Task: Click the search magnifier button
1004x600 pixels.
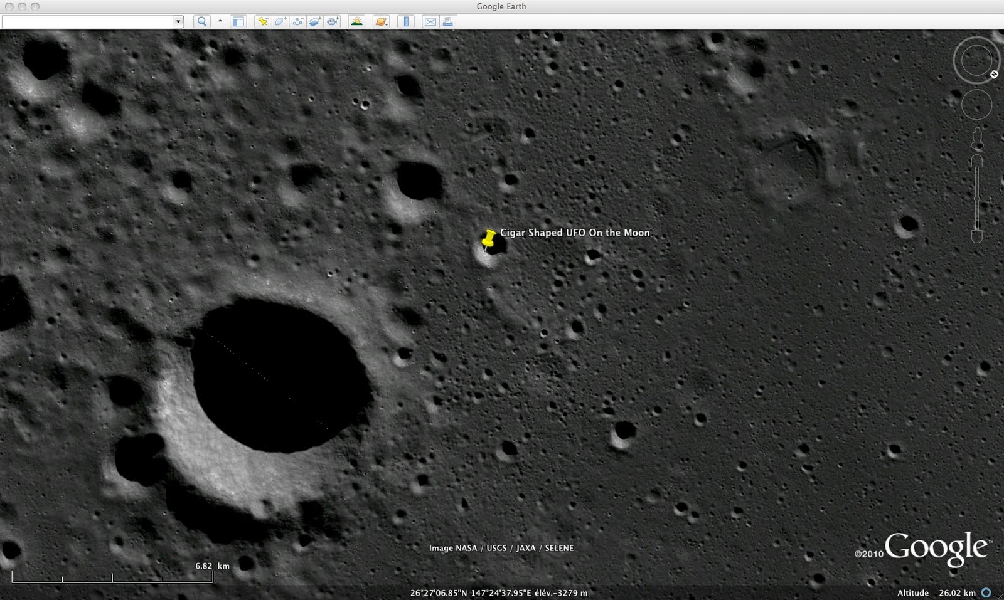Action: click(x=202, y=21)
